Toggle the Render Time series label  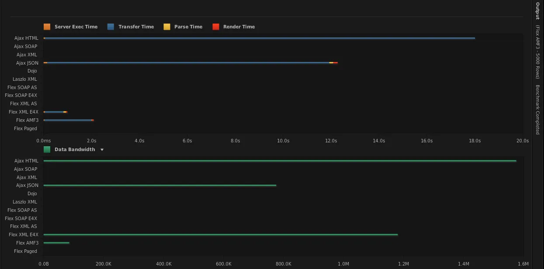(239, 27)
